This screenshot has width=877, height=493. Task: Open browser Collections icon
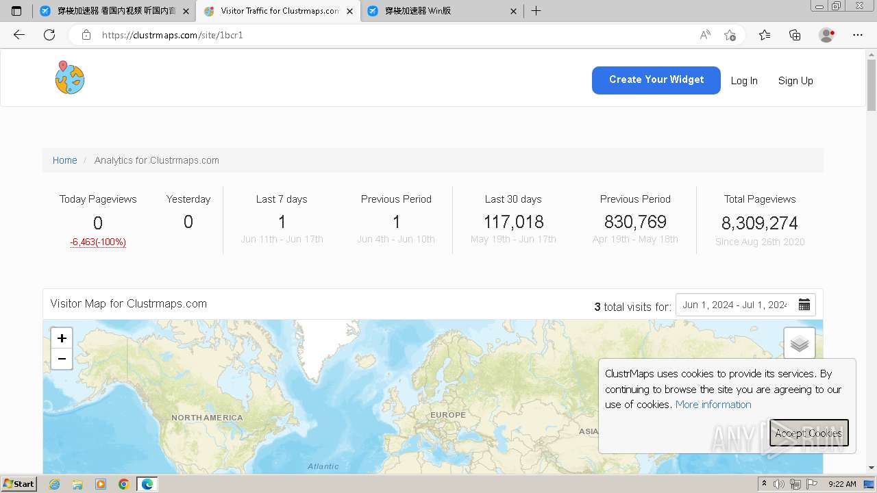pos(795,35)
